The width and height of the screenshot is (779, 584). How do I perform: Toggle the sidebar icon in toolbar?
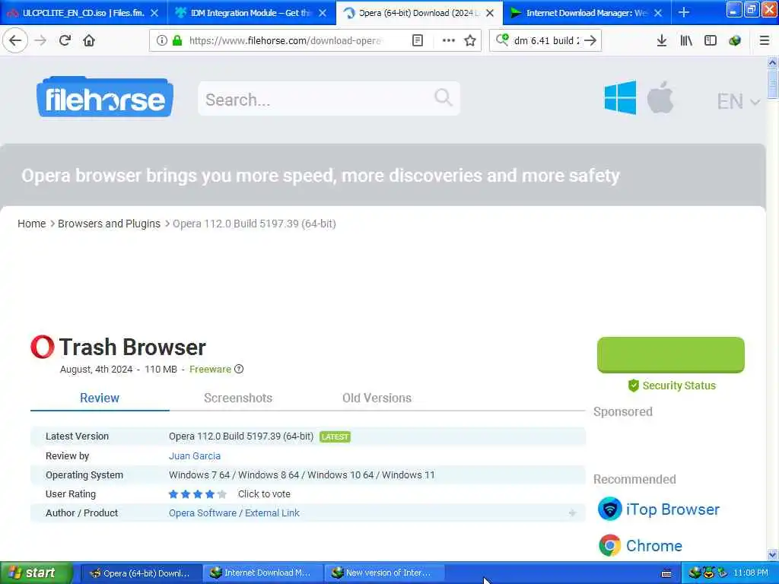click(711, 40)
